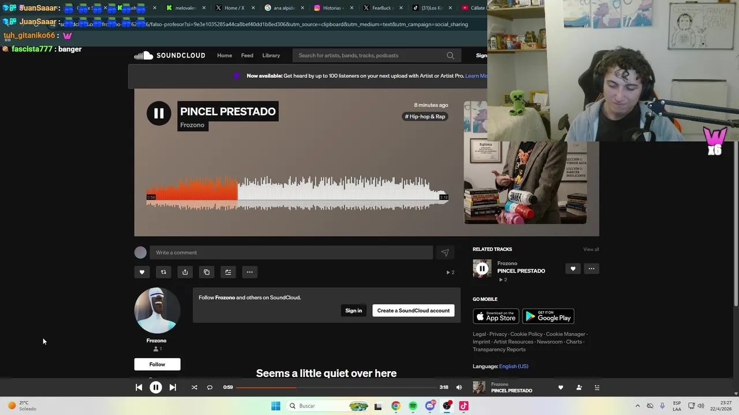Screen dimensions: 739x415
Task: Seek in the track waveform
Action: [x=297, y=193]
